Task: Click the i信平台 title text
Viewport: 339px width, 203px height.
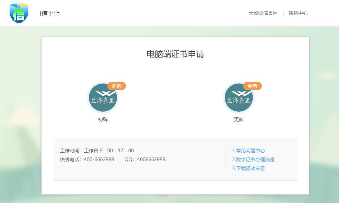Action: (50, 14)
